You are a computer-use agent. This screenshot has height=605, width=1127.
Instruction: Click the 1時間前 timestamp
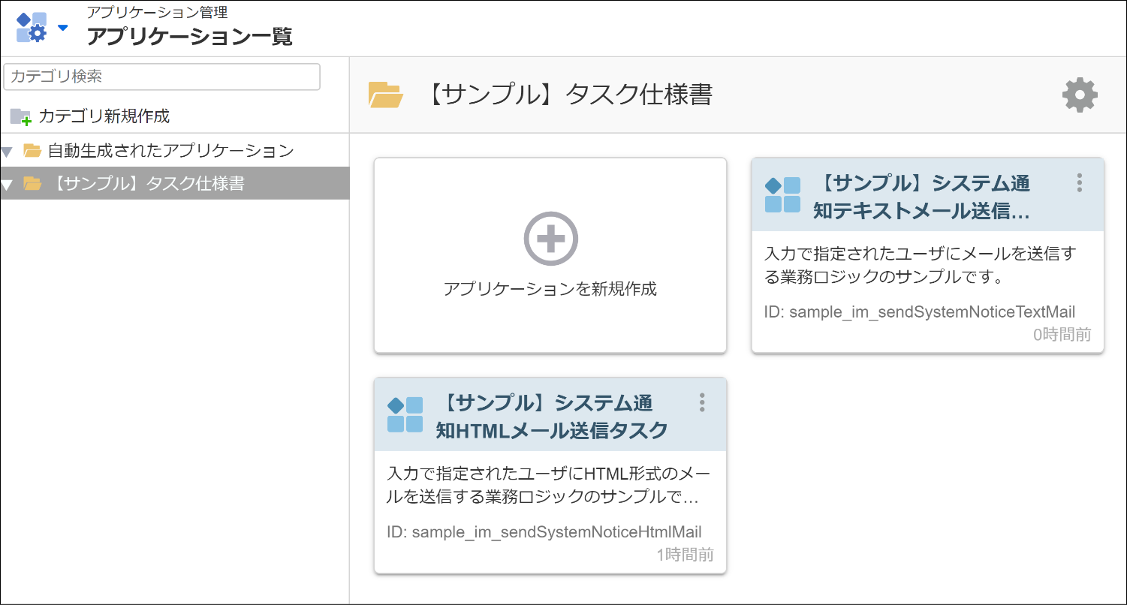click(685, 555)
